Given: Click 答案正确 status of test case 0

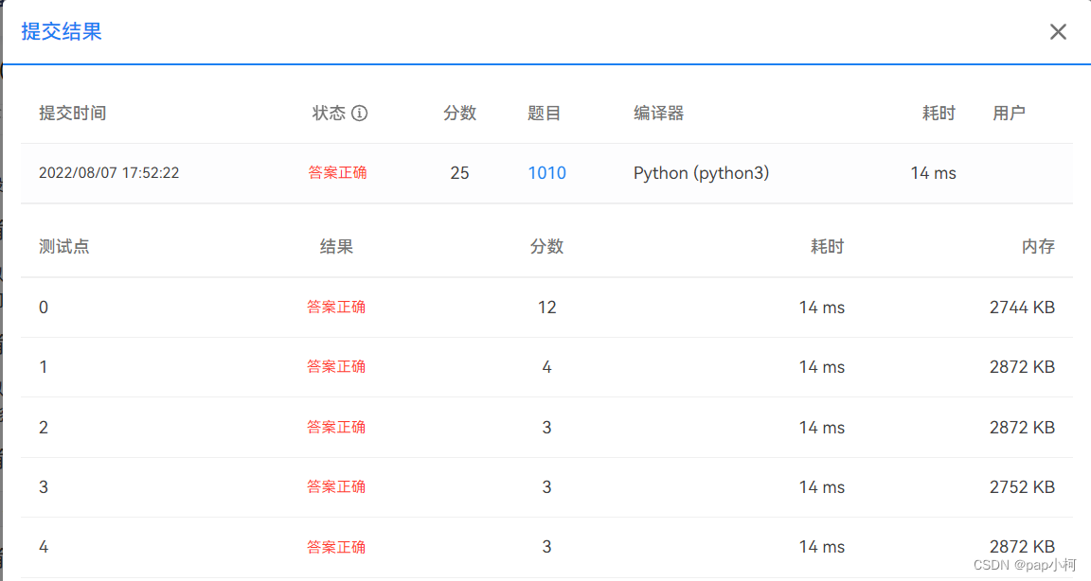Looking at the screenshot, I should click(336, 307).
